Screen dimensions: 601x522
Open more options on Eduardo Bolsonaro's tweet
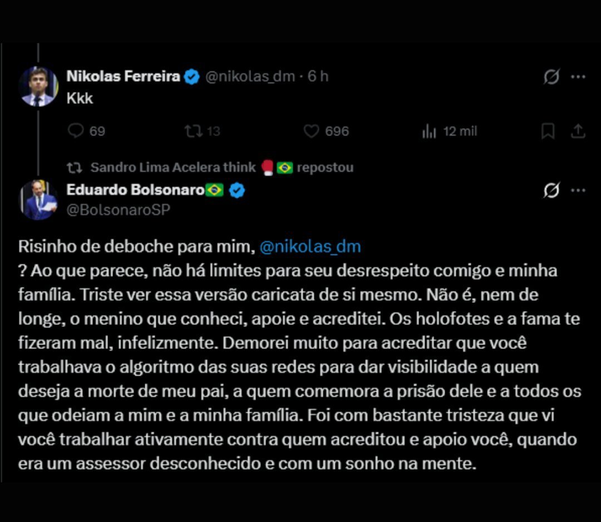pyautogui.click(x=578, y=190)
